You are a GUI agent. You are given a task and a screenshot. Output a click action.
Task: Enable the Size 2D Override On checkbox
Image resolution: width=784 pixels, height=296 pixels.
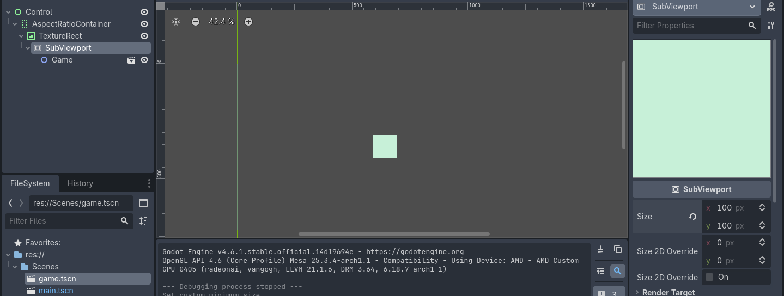pos(709,277)
